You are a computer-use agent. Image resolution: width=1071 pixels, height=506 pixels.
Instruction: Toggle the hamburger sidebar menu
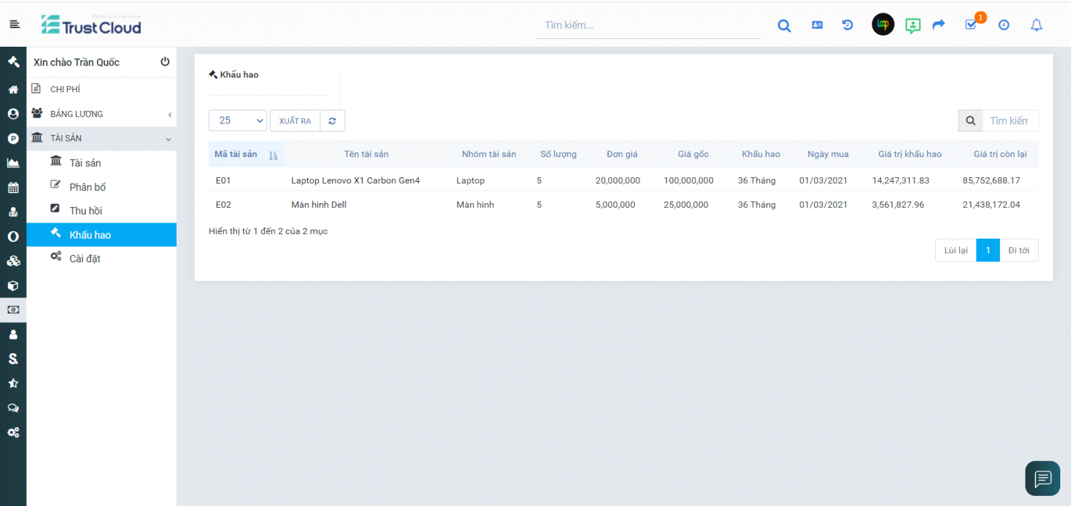click(15, 25)
